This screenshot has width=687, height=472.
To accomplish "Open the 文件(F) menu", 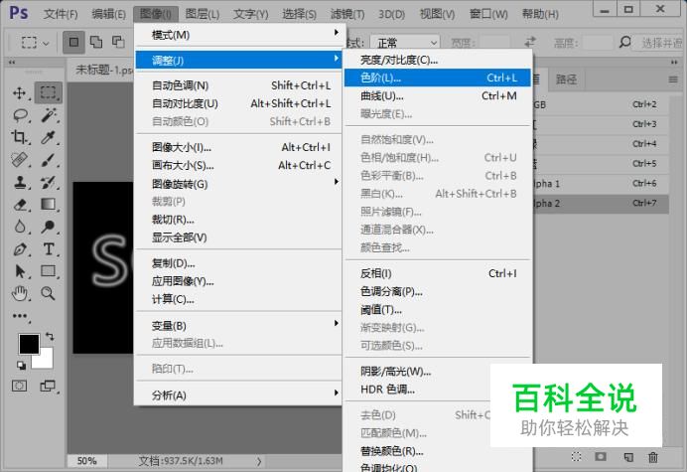I will click(61, 14).
